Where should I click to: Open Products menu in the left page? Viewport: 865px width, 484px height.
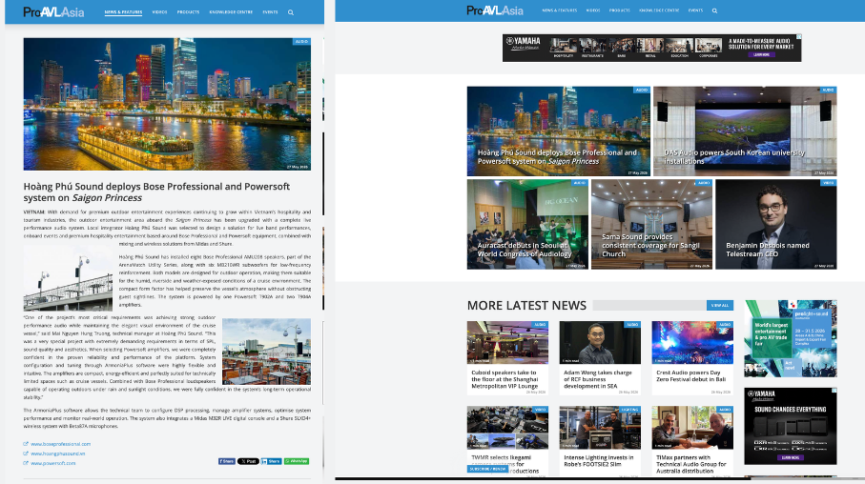coord(188,12)
